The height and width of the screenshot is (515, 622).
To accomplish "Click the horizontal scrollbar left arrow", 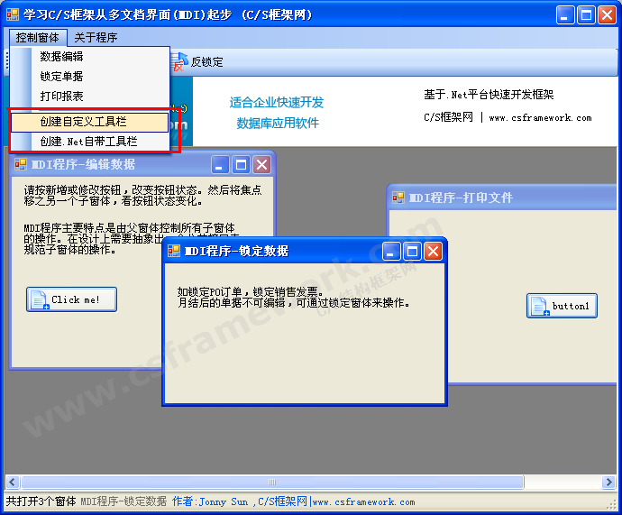I will [x=13, y=483].
